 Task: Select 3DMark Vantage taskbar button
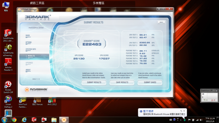tap(64, 120)
